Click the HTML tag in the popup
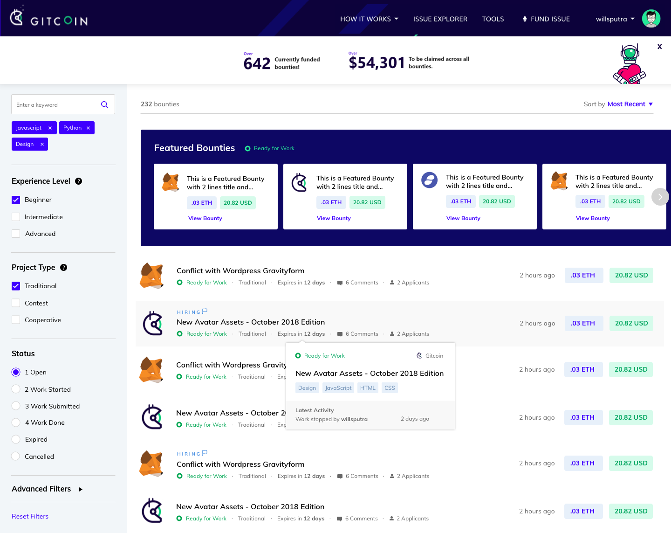The image size is (671, 533). point(368,388)
